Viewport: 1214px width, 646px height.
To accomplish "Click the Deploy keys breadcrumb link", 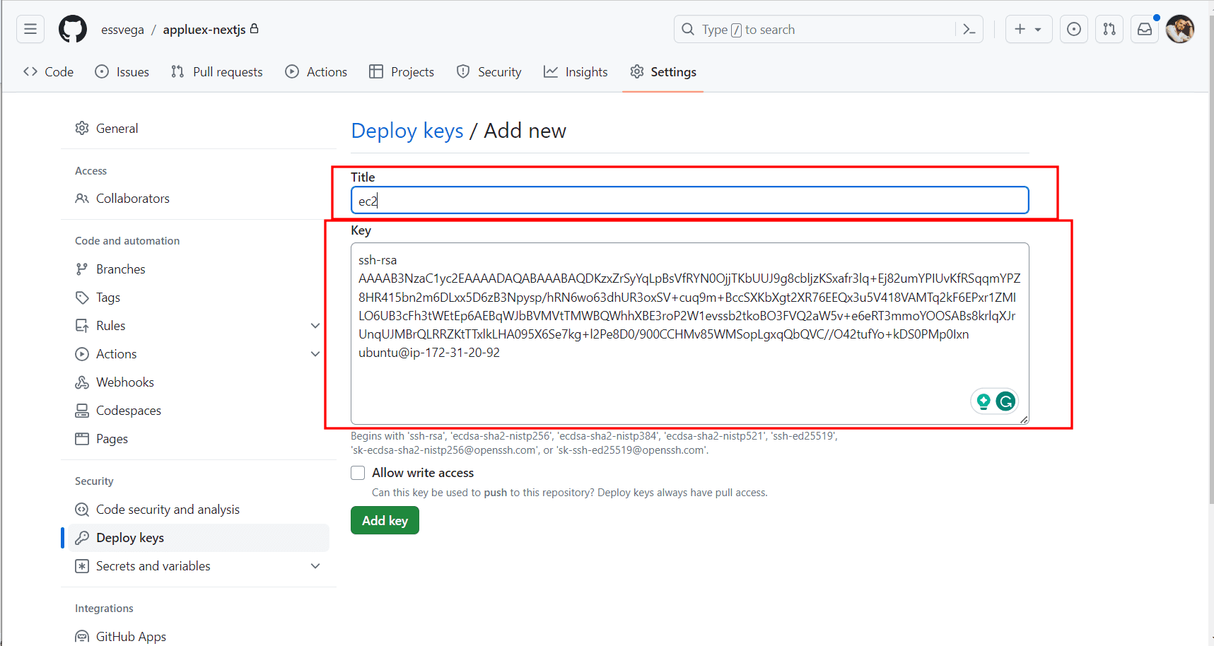I will (x=407, y=131).
